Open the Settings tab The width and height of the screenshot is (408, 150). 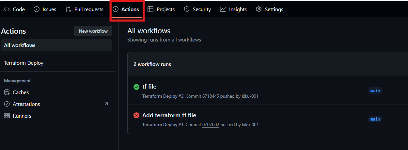click(270, 9)
